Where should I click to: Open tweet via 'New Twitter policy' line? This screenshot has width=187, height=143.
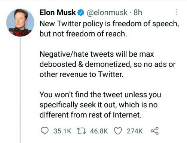(109, 24)
